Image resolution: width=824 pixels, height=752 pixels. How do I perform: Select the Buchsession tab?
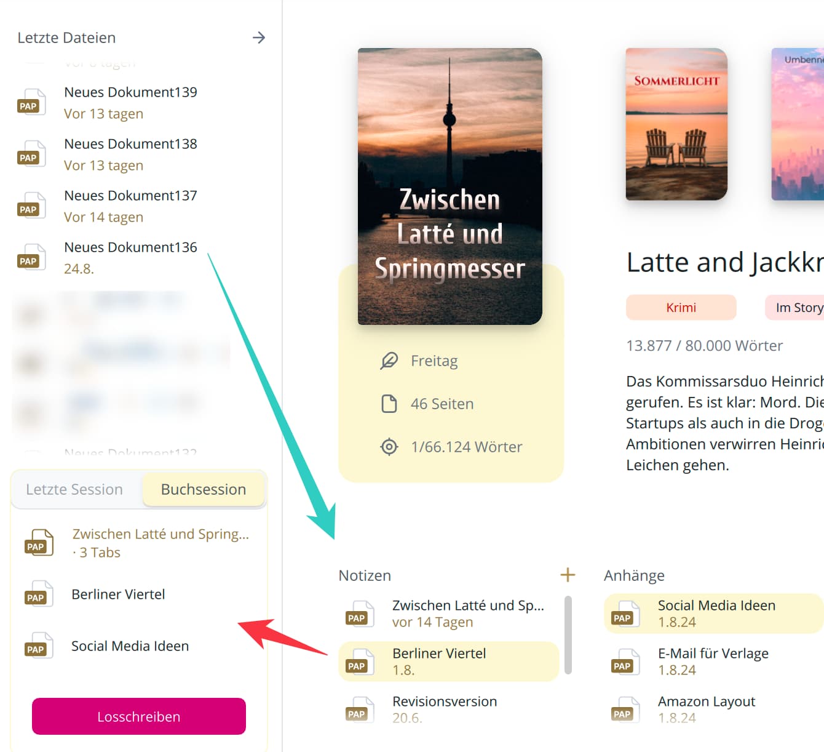coord(203,489)
